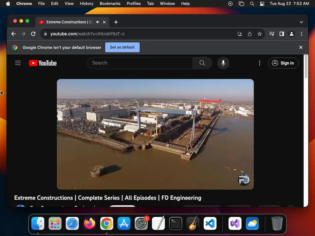Click the YouTube search magnifier button

pos(202,63)
